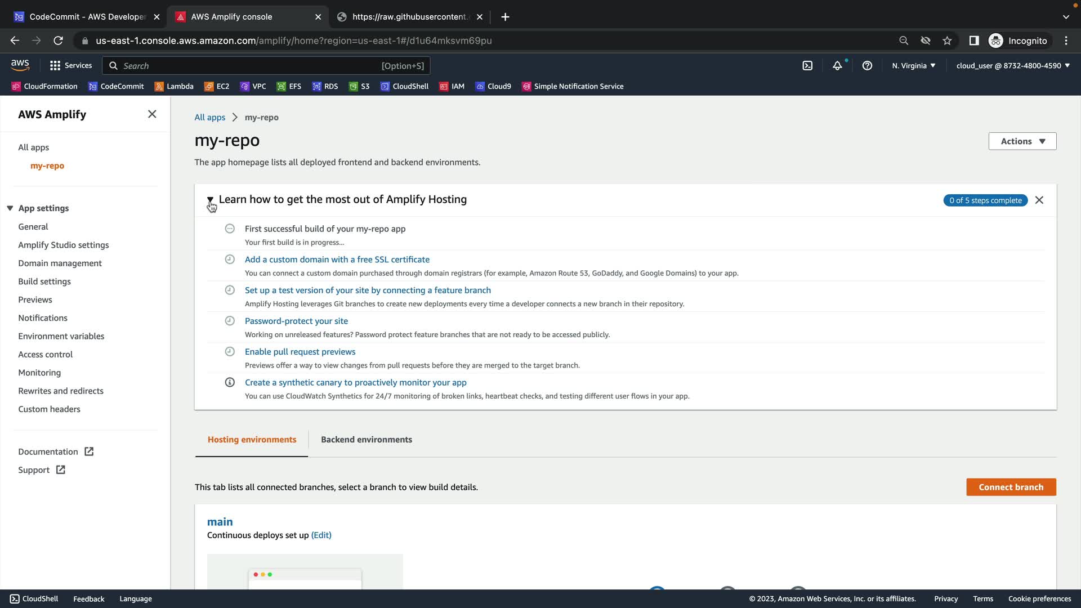The height and width of the screenshot is (608, 1081).
Task: Dismiss the Amplify Hosting learning panel
Action: pyautogui.click(x=1039, y=200)
